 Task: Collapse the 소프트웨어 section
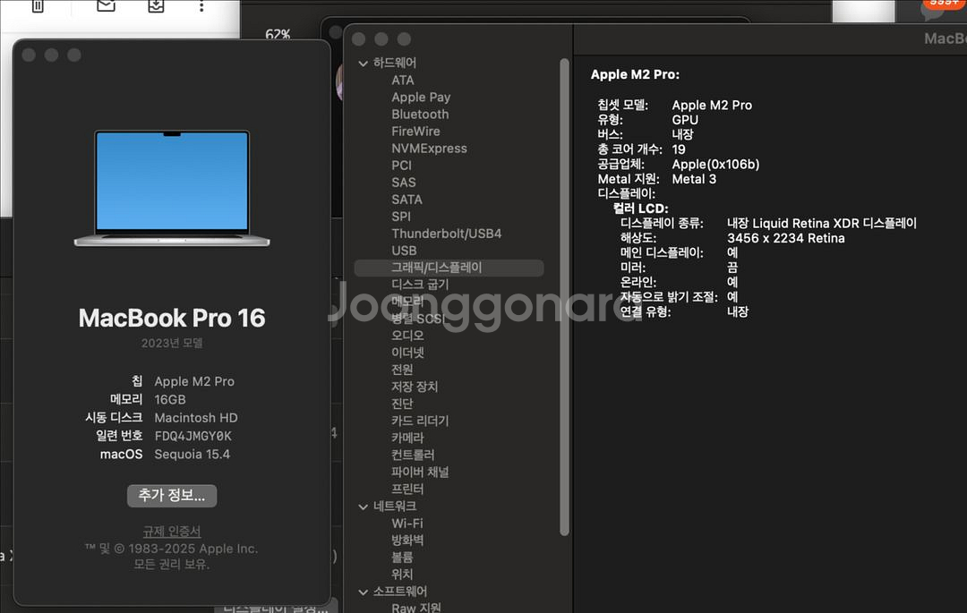coord(364,592)
